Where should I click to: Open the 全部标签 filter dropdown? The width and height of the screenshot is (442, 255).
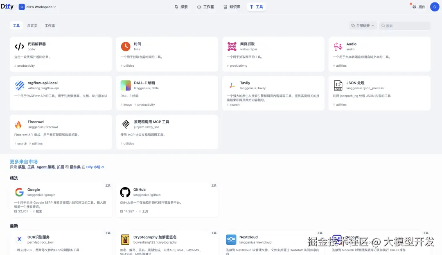point(363,25)
